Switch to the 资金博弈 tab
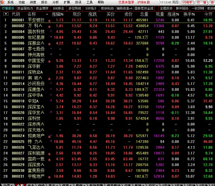215x186 pixels. click(42, 8)
